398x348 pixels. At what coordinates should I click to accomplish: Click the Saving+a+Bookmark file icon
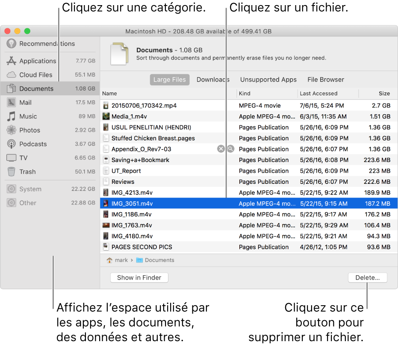(106, 160)
